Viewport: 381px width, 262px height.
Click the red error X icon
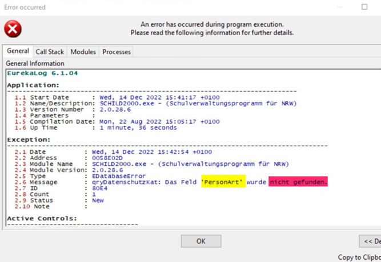[x=13, y=29]
